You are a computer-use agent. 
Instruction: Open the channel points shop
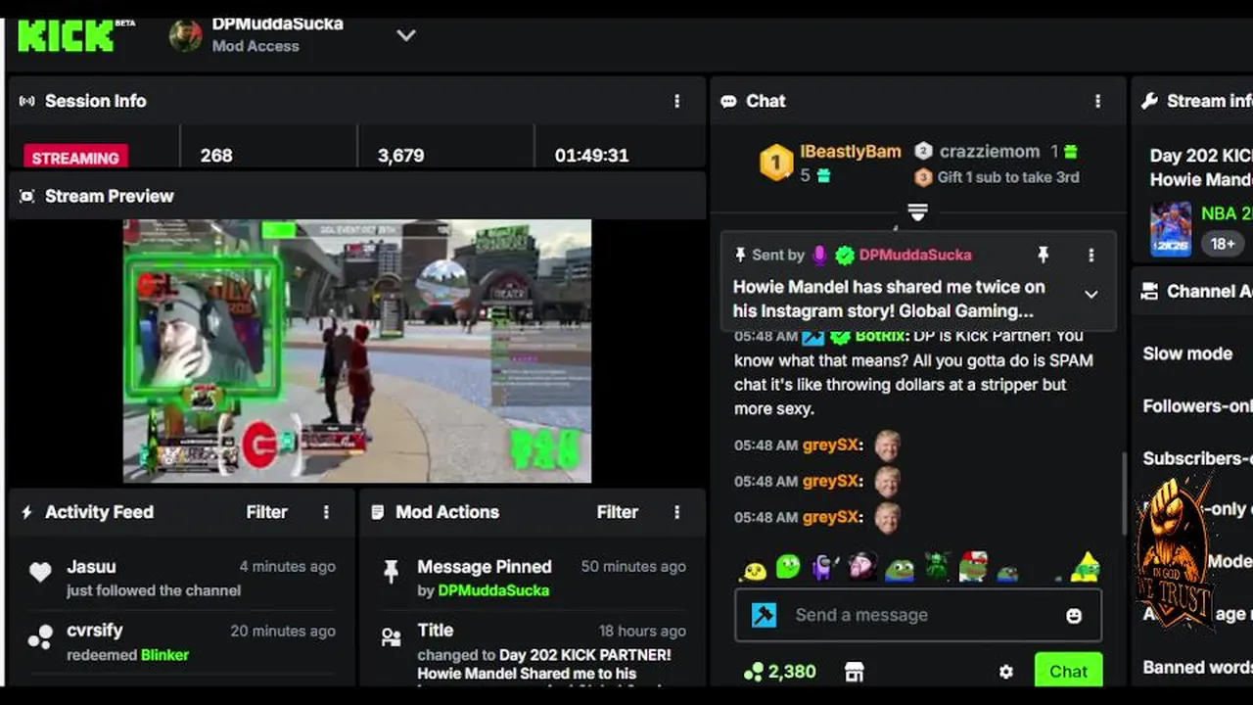(855, 672)
